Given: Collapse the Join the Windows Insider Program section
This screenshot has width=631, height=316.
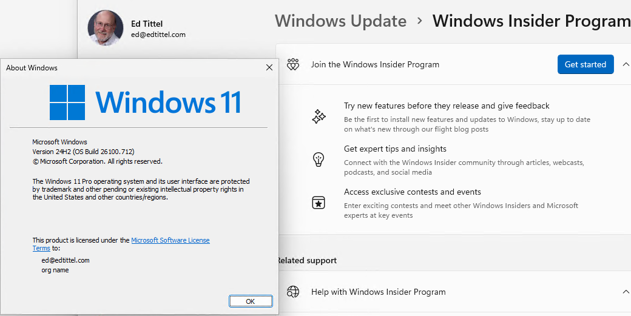Looking at the screenshot, I should coord(626,64).
